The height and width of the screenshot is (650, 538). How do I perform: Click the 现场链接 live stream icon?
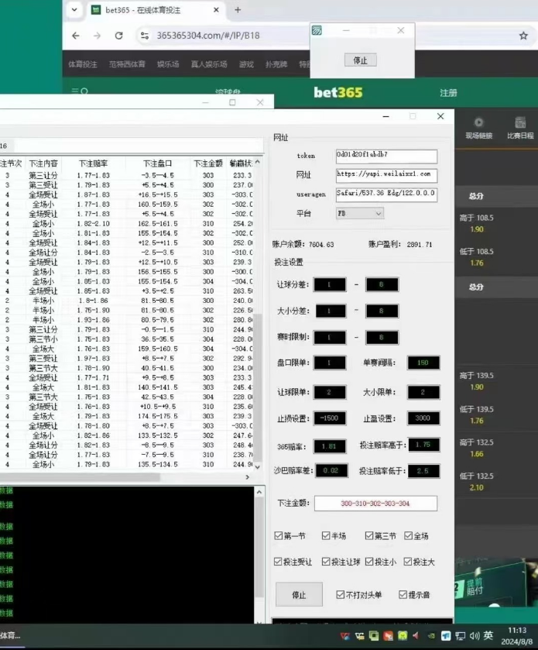coord(478,122)
